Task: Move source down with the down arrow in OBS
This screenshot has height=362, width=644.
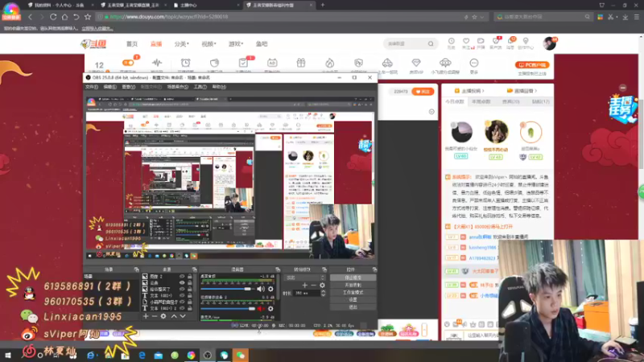Action: (x=183, y=316)
